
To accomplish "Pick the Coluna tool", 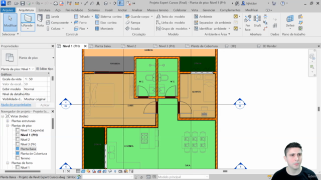I will 54,28.
